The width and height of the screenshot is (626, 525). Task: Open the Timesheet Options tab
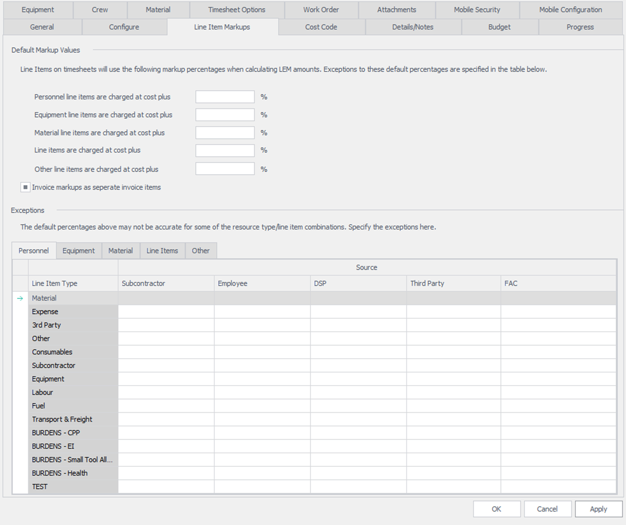tap(236, 10)
